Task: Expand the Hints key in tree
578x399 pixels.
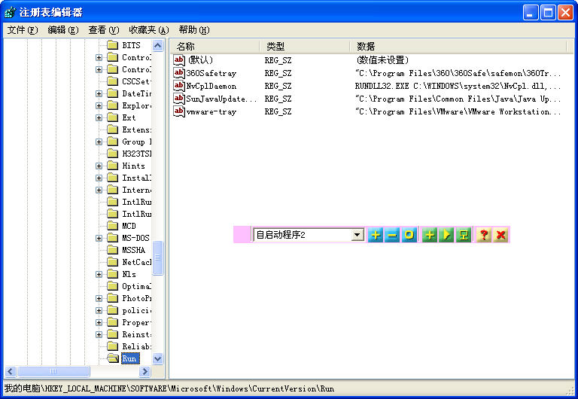Action: tap(99, 166)
